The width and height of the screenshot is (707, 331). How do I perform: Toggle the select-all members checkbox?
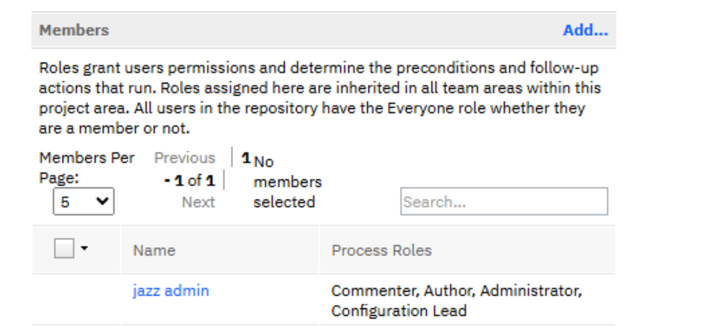(64, 248)
